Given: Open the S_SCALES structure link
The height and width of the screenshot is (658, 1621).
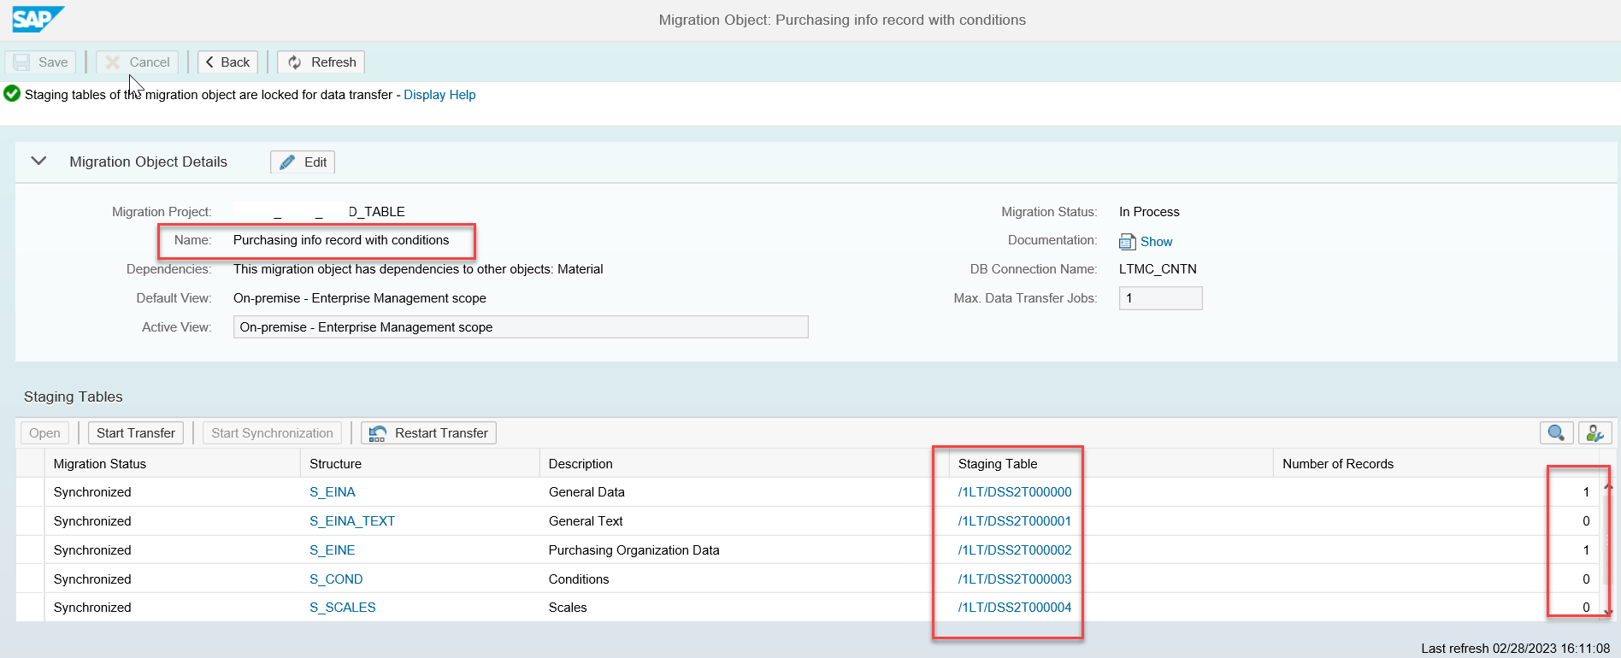Looking at the screenshot, I should [x=343, y=608].
